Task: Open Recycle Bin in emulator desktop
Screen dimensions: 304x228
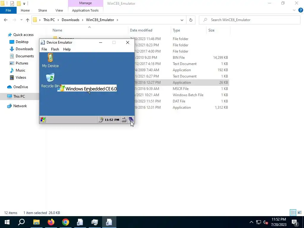Action: pyautogui.click(x=50, y=80)
